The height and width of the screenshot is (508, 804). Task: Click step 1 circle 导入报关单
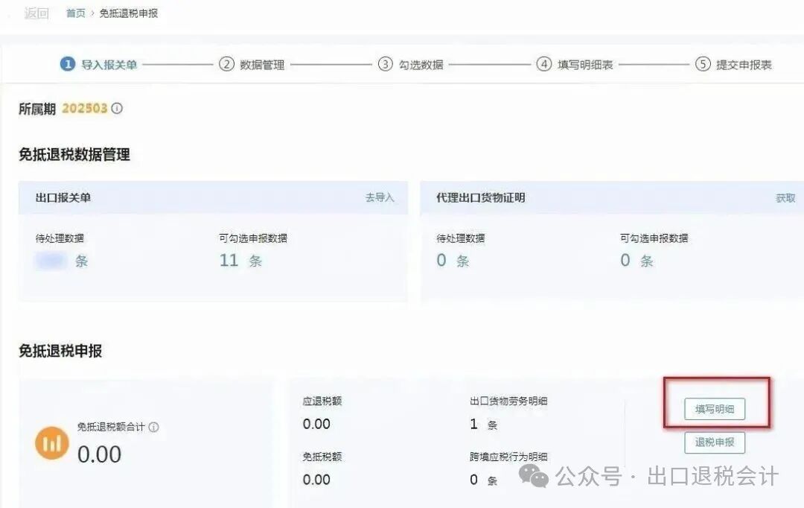[x=68, y=64]
